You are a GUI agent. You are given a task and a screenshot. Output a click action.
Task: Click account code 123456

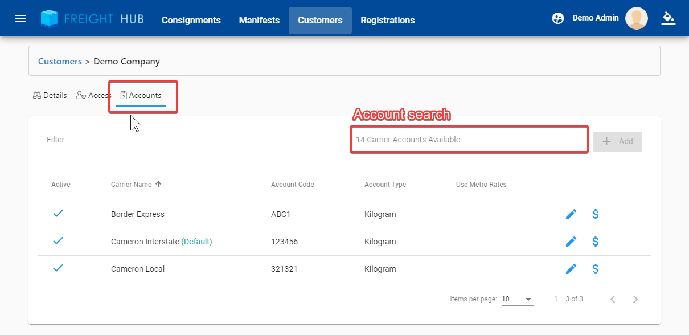pyautogui.click(x=284, y=242)
